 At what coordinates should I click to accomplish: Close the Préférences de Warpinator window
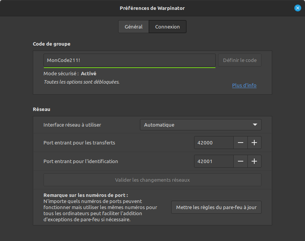(x=298, y=8)
